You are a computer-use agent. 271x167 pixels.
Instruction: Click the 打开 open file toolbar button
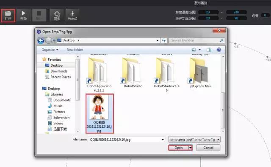[8, 16]
